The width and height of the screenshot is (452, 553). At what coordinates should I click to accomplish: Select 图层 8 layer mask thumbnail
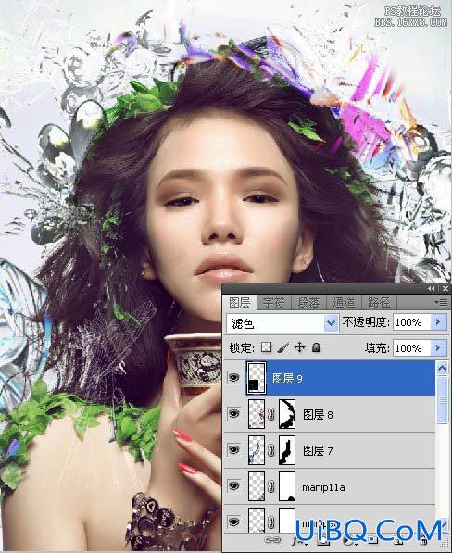tap(287, 414)
